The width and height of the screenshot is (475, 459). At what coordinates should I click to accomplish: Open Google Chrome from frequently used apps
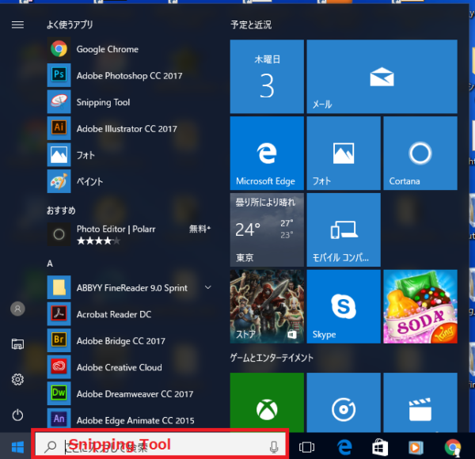click(x=129, y=49)
